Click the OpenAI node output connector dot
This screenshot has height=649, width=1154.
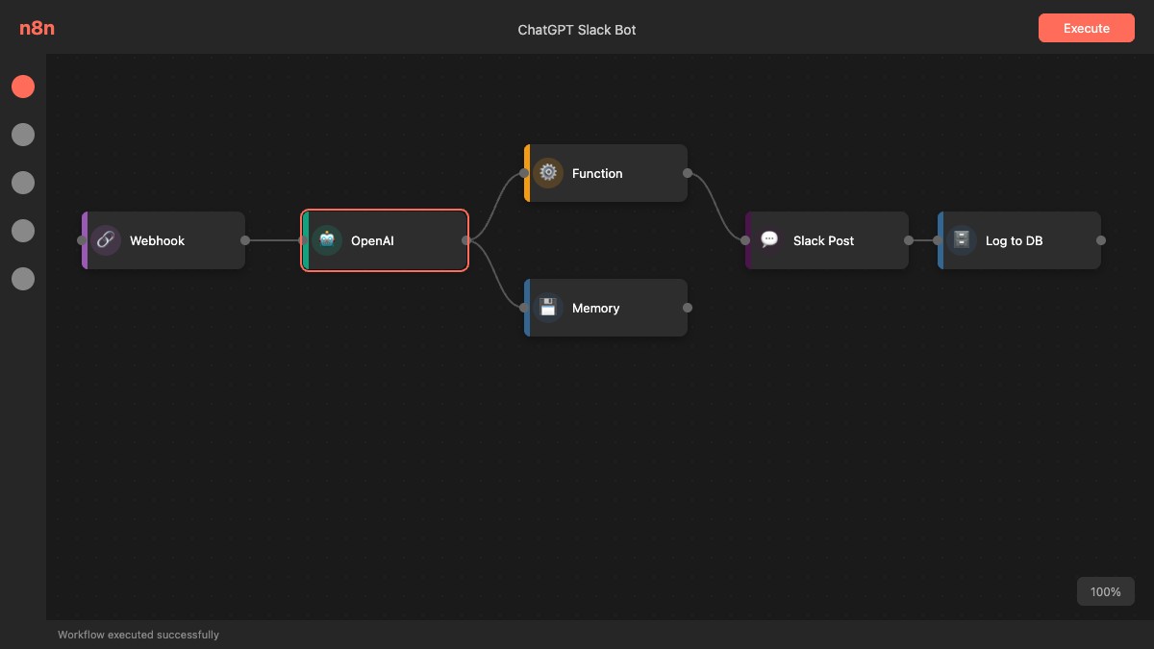coord(466,240)
